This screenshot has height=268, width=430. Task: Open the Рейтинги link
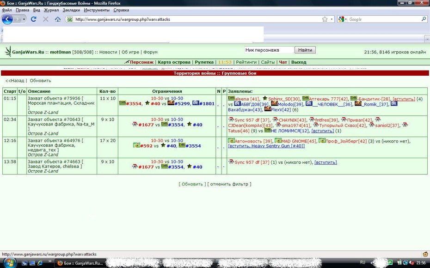click(x=246, y=62)
